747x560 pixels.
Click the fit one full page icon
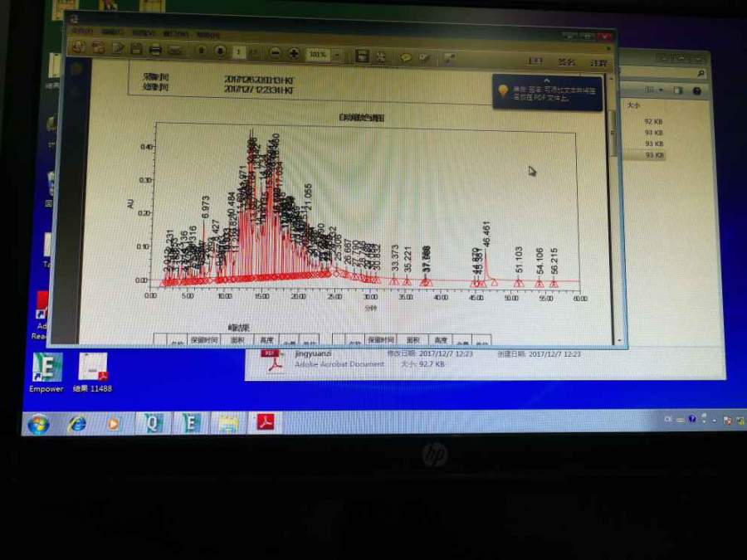coord(381,56)
